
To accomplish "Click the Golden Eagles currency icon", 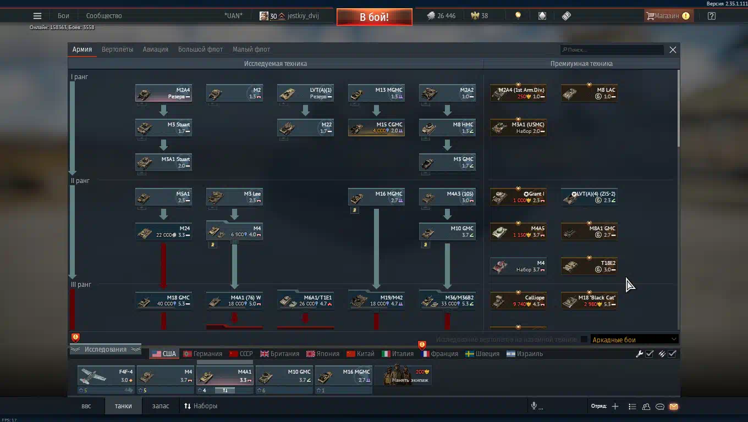I will coord(475,16).
